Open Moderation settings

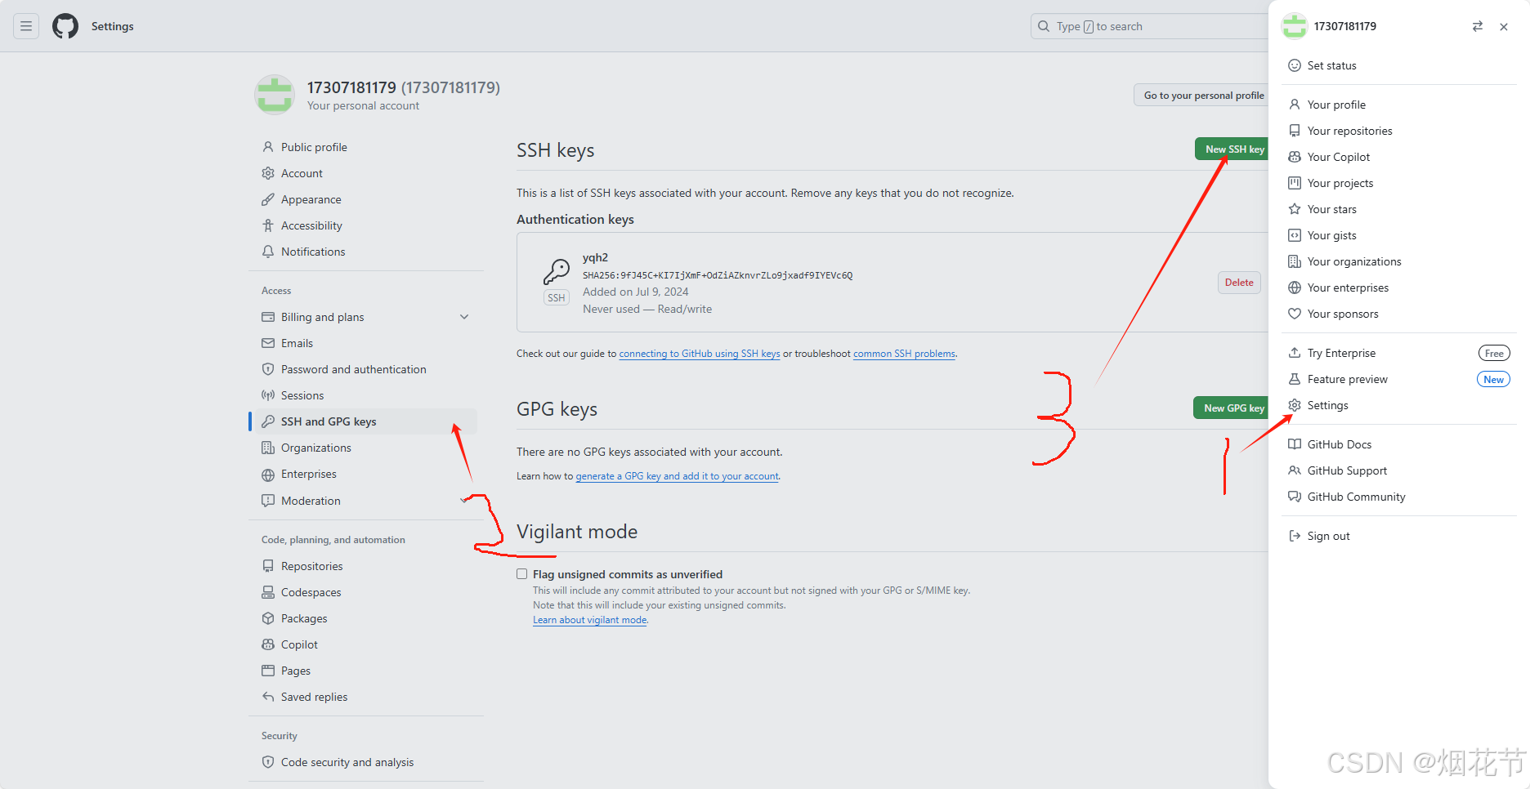[366, 501]
